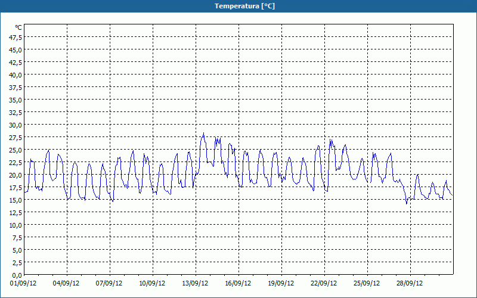Select the 42,5 y-axis value
477x298 pixels.
point(16,63)
